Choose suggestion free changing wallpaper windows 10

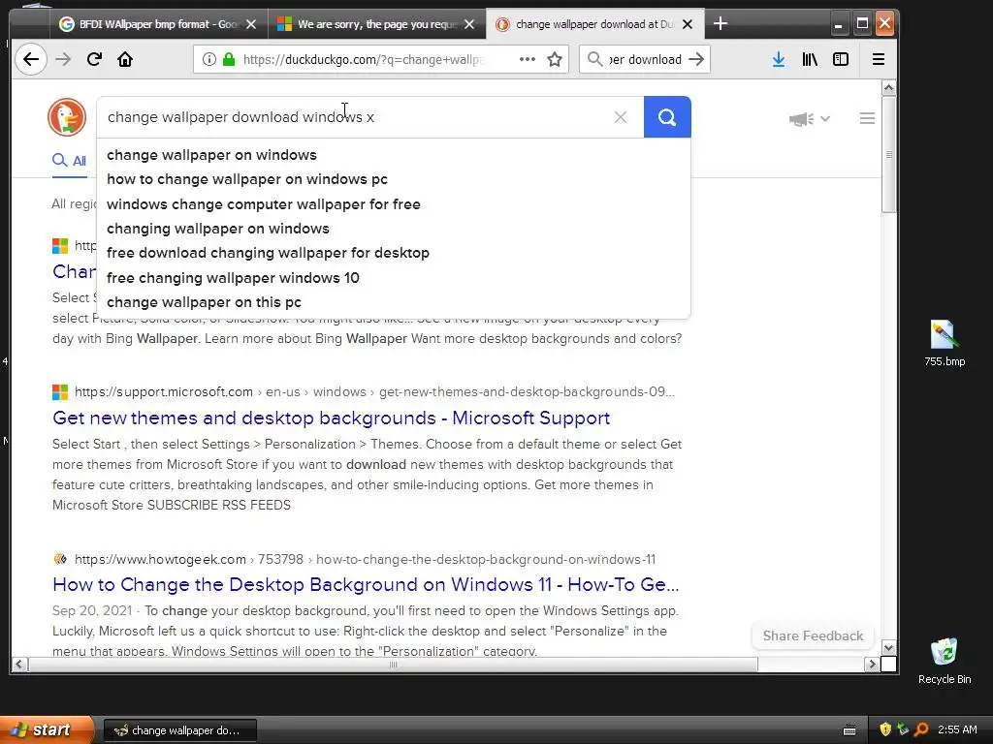pyautogui.click(x=233, y=278)
